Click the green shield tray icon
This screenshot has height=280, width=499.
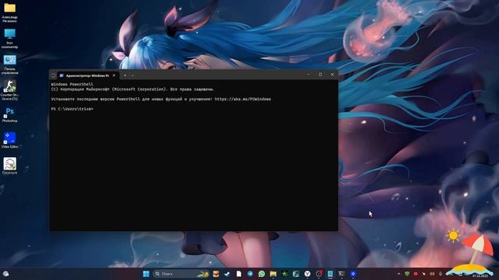click(x=407, y=274)
